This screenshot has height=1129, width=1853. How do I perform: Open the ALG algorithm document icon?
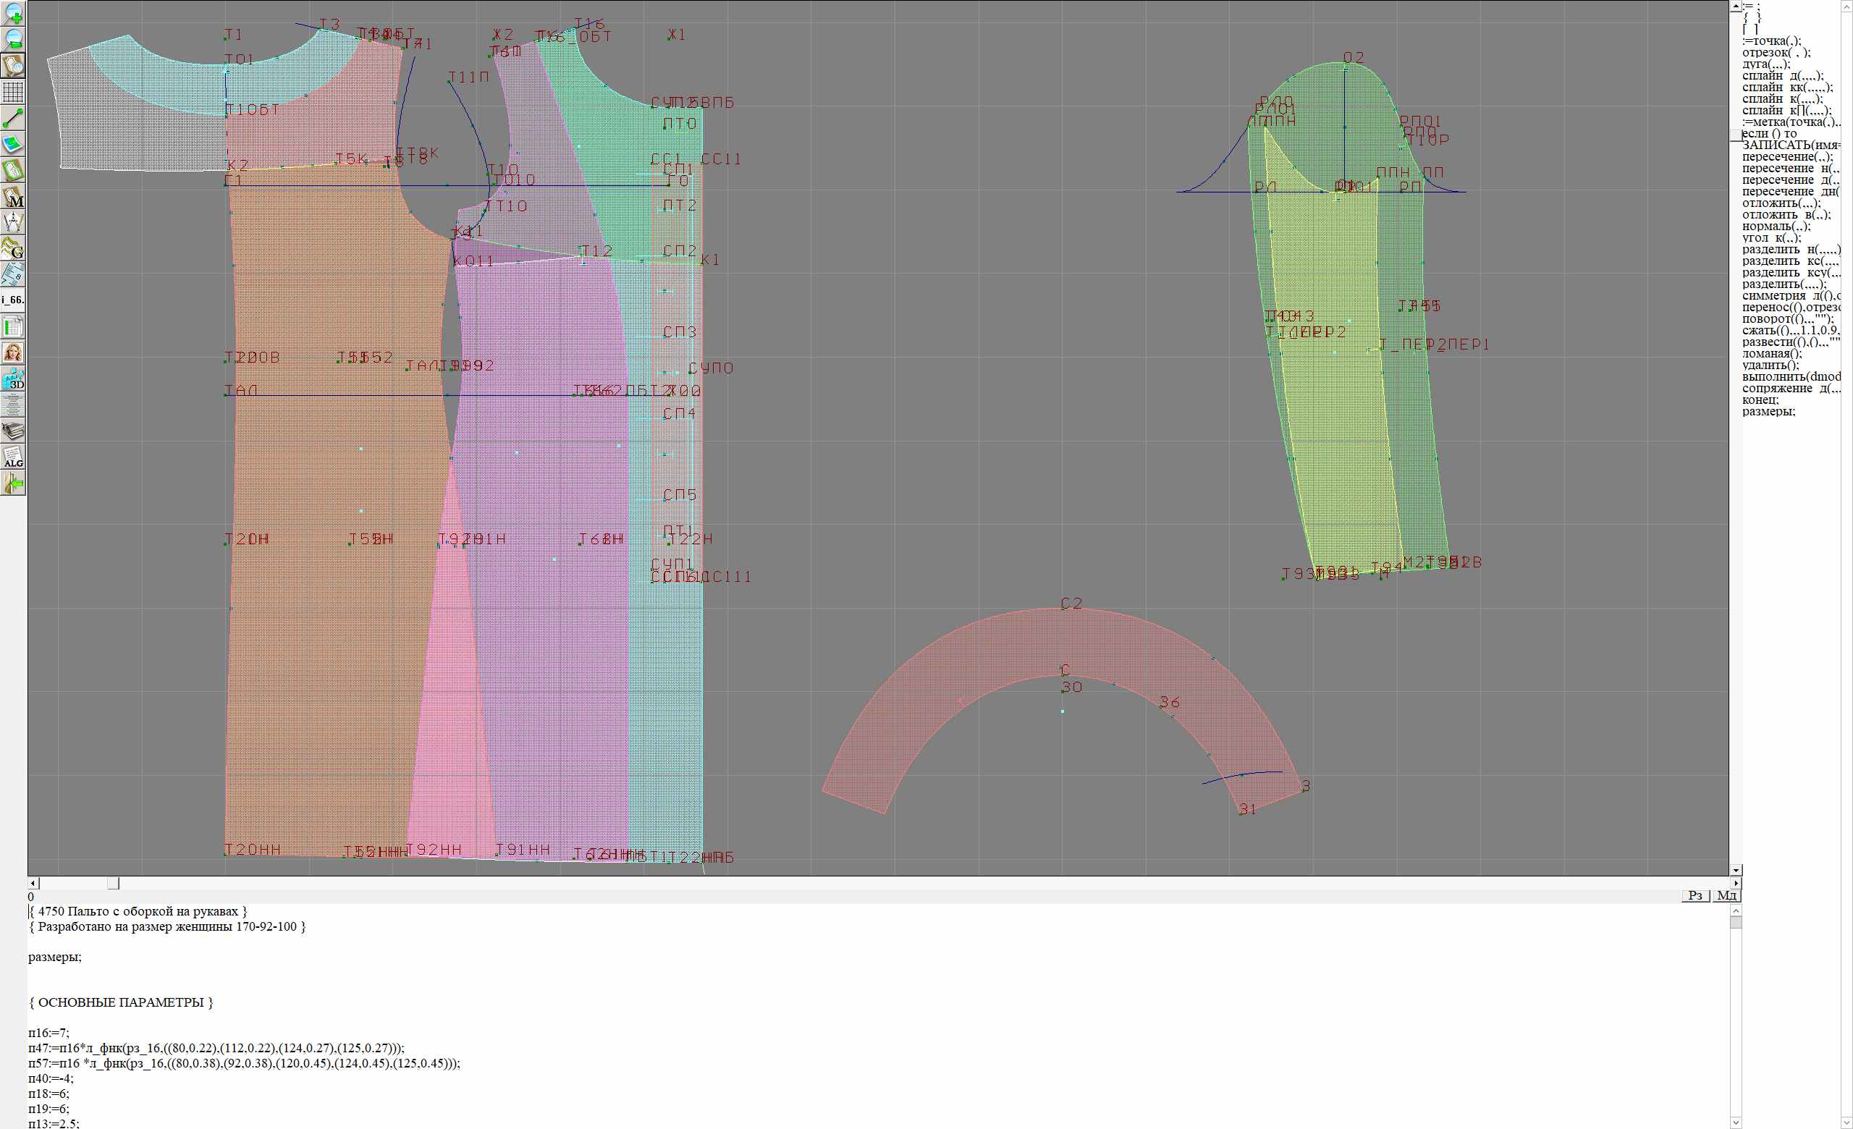click(x=14, y=457)
